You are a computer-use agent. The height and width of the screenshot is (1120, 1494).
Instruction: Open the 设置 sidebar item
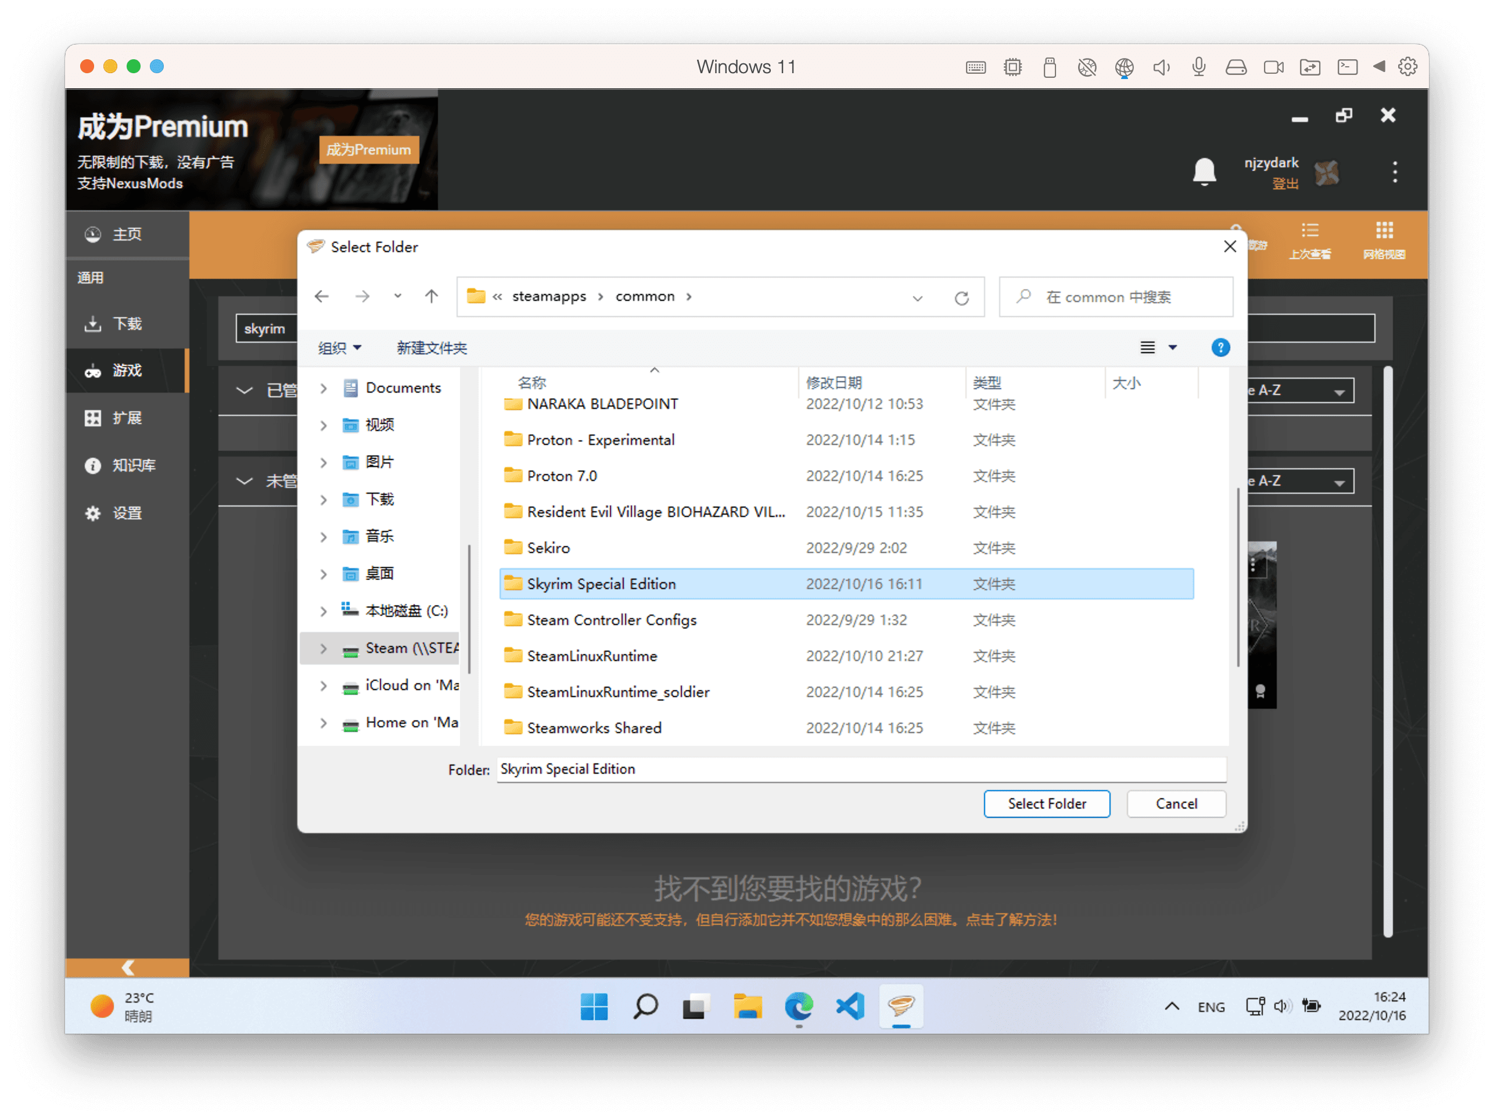(x=127, y=514)
